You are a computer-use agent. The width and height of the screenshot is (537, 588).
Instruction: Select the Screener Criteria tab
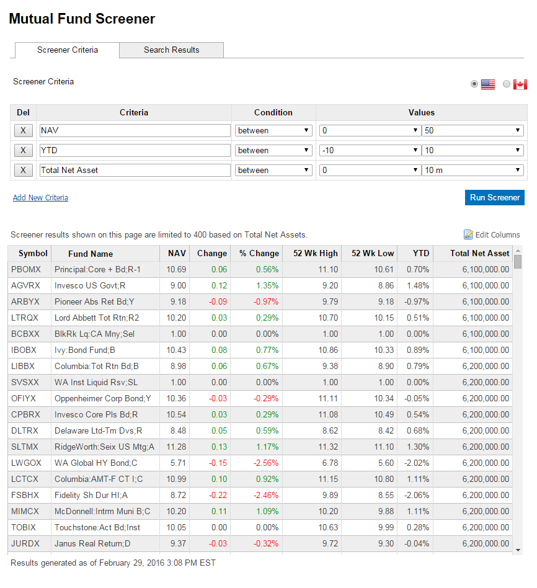[x=67, y=50]
